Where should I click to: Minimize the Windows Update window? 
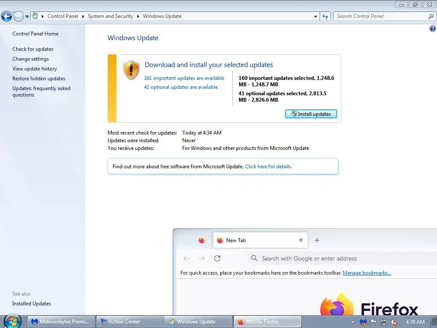pyautogui.click(x=401, y=4)
